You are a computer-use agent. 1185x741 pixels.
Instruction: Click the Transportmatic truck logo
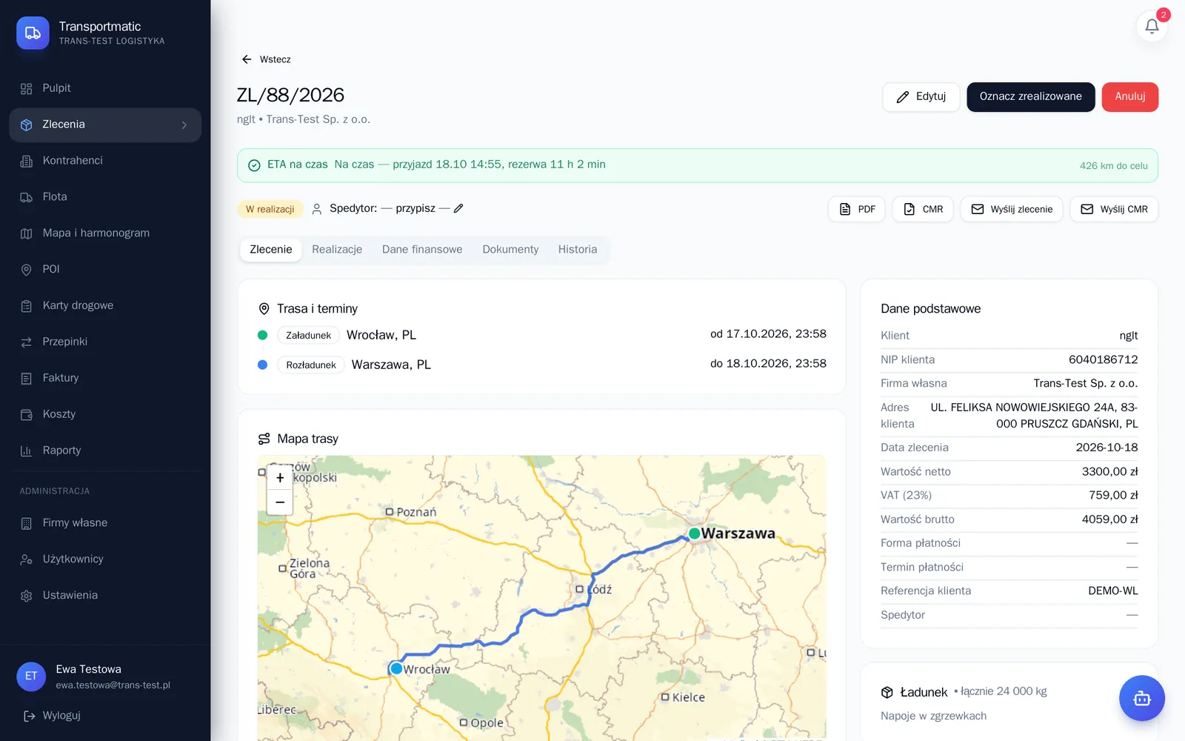(x=33, y=33)
